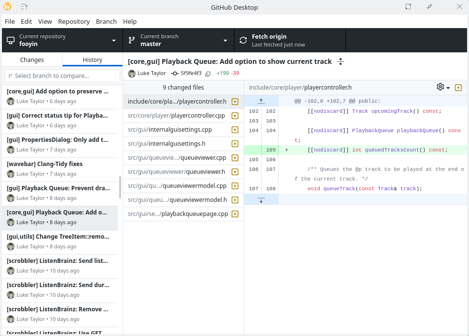Click the Fetch origin sync icon
This screenshot has height=336, width=469.
pos(243,40)
